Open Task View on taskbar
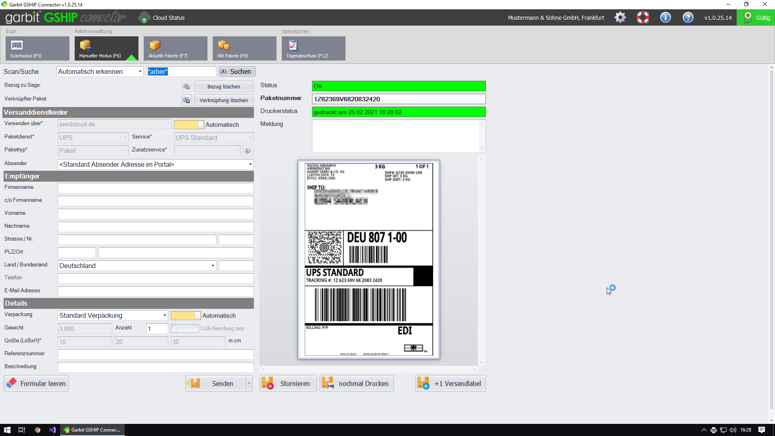The image size is (775, 436). (22, 430)
